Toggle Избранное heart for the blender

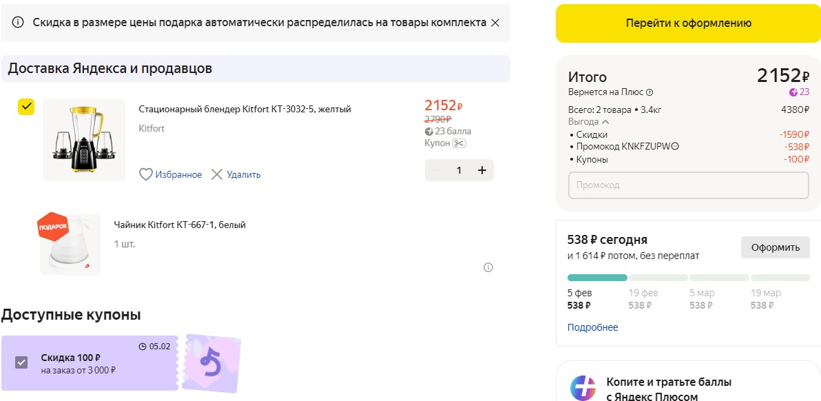point(146,174)
